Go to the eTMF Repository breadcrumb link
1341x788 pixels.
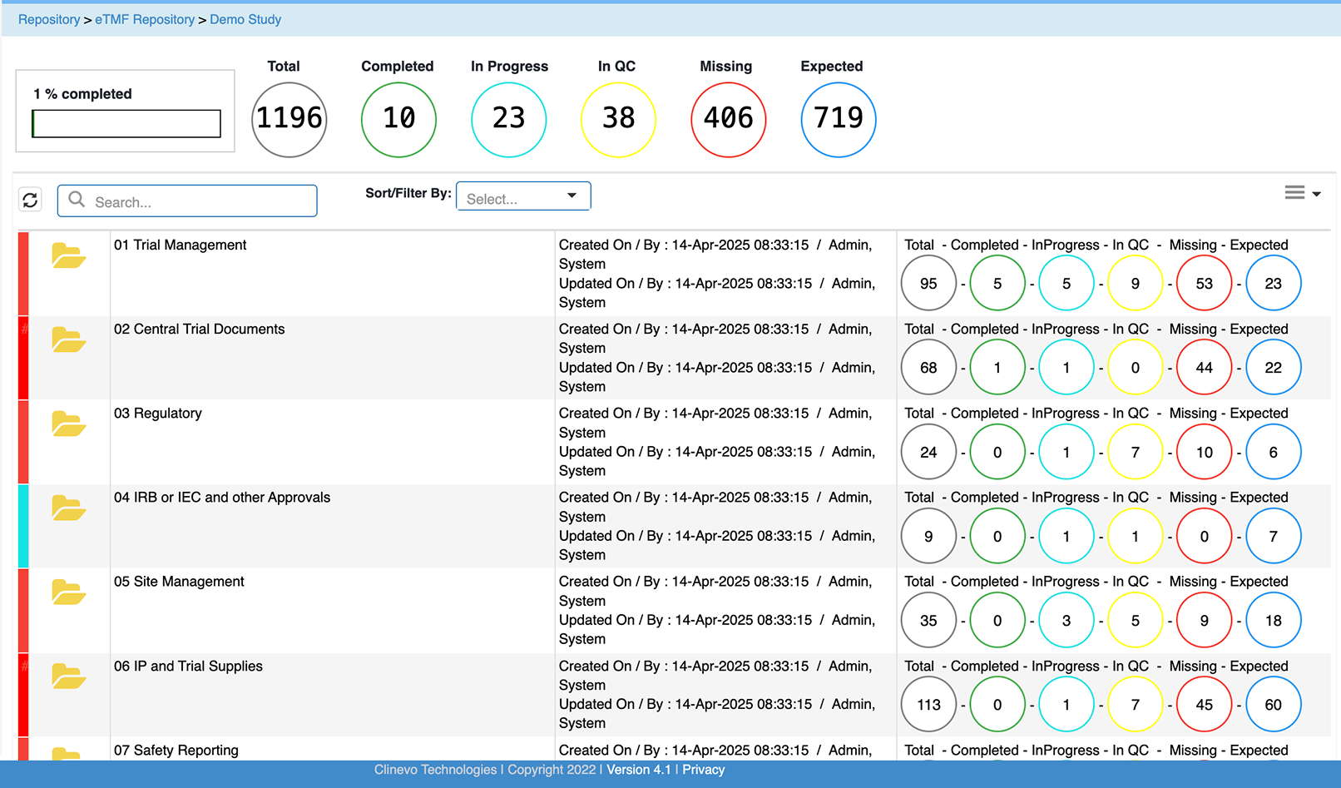point(145,19)
